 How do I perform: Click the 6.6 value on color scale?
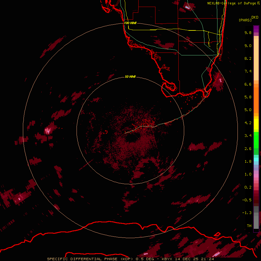click(x=248, y=84)
